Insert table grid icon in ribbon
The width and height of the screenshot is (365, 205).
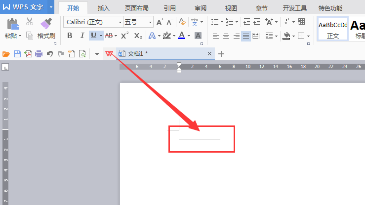[301, 22]
